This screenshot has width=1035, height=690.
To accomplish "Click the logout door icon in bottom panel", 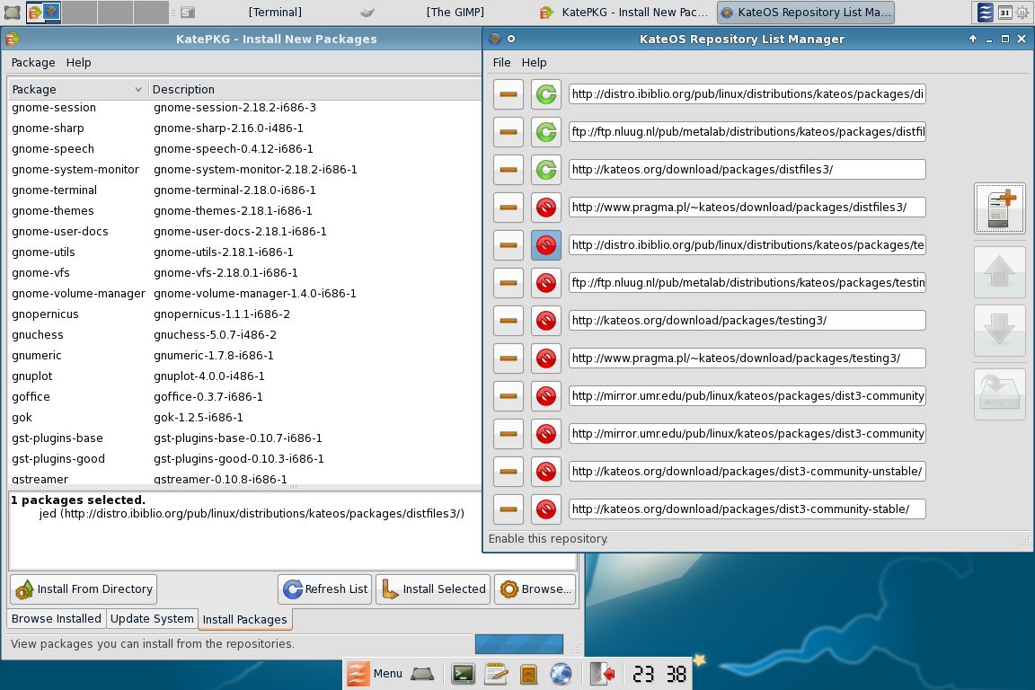I will coord(603,674).
